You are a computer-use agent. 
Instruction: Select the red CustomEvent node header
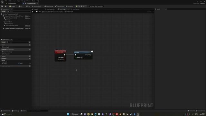click(61, 52)
